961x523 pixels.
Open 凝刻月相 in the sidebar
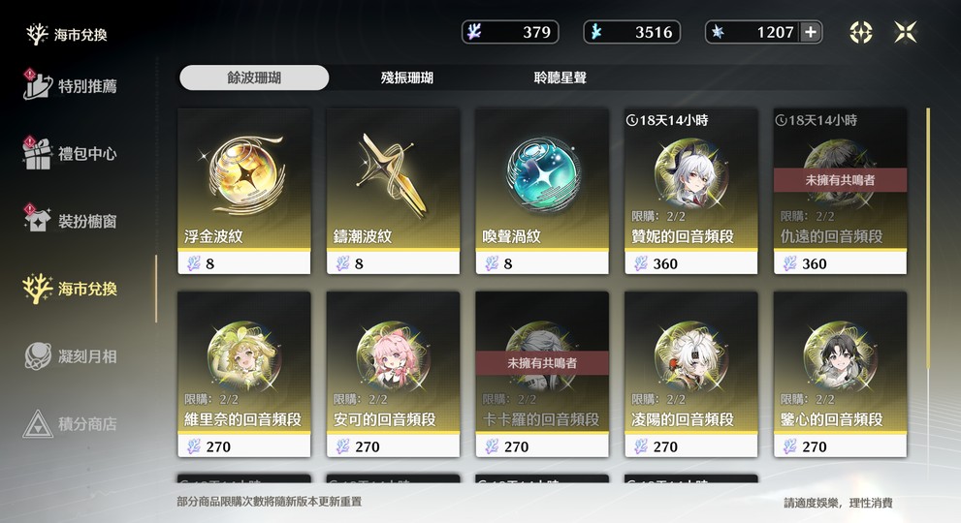click(x=70, y=355)
